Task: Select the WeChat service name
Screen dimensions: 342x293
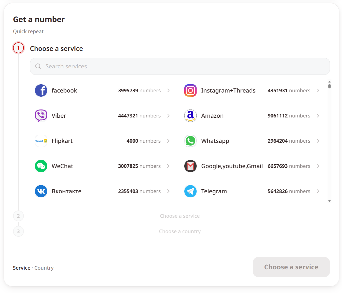Action: tap(62, 166)
